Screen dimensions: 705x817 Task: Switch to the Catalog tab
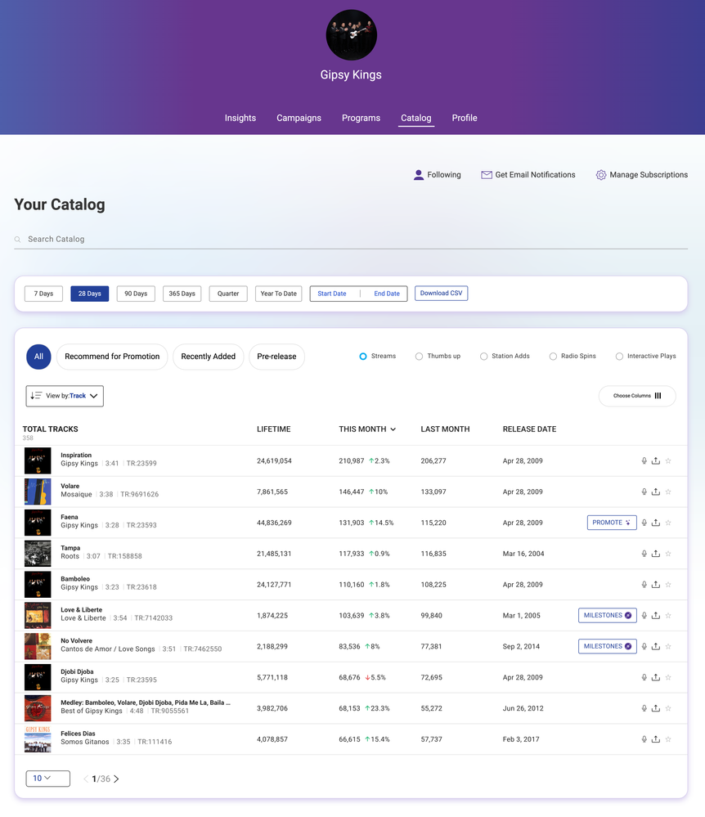415,119
